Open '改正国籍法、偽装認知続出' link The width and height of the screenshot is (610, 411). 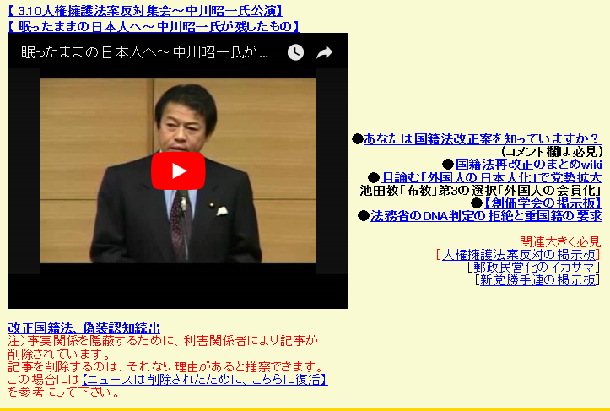tap(84, 328)
